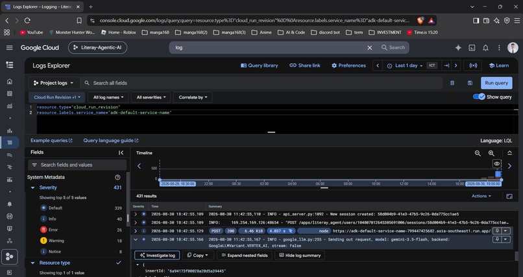Filter by Warning severity
The height and width of the screenshot is (277, 523).
tap(56, 241)
